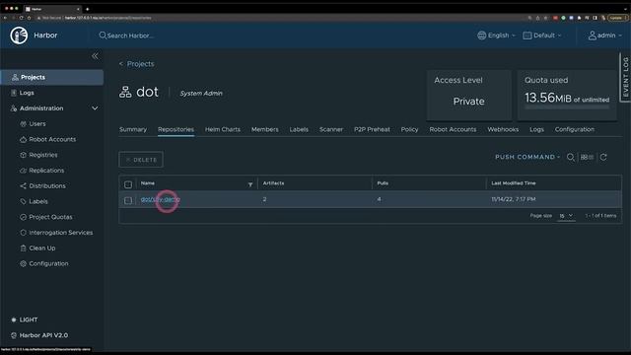This screenshot has width=631, height=355.
Task: Collapse the sidebar with double-chevron icon
Action: click(95, 56)
